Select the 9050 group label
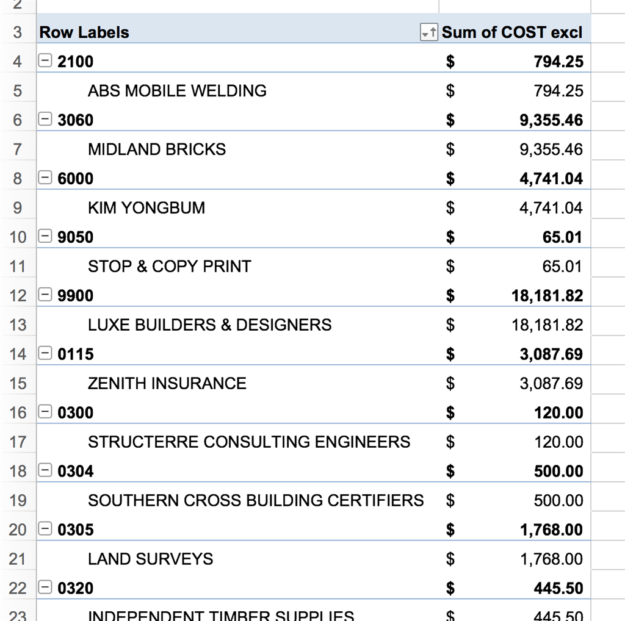 point(75,237)
